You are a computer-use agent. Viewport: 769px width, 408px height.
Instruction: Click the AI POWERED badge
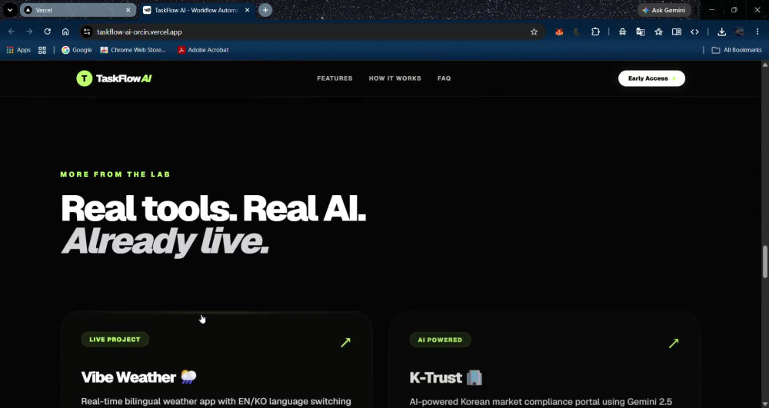point(440,340)
